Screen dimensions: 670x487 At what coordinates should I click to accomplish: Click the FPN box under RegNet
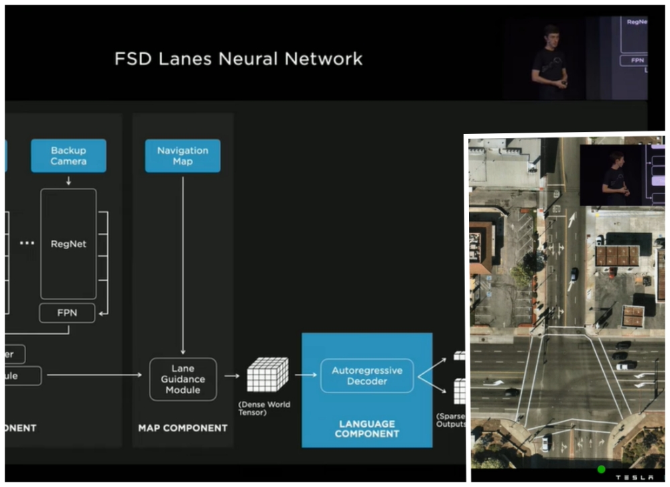(67, 313)
